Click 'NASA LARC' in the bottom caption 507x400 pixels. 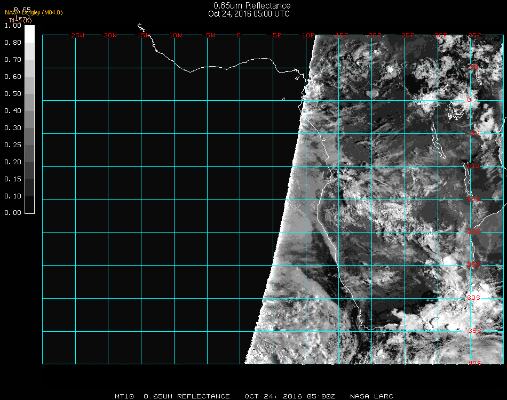372,396
